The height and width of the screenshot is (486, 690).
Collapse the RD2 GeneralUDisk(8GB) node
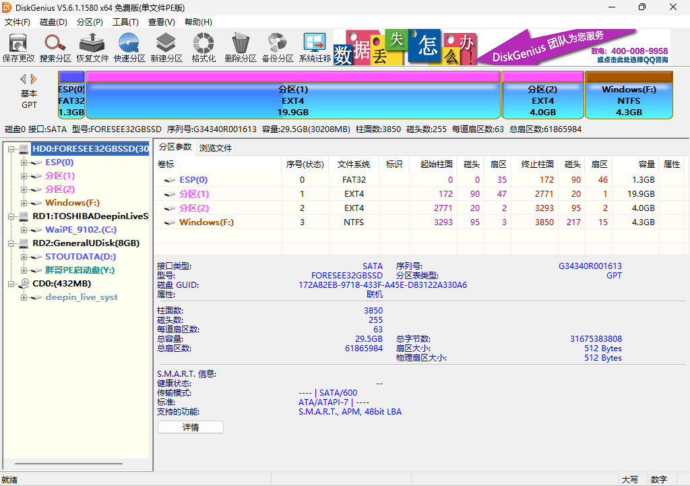(x=11, y=243)
